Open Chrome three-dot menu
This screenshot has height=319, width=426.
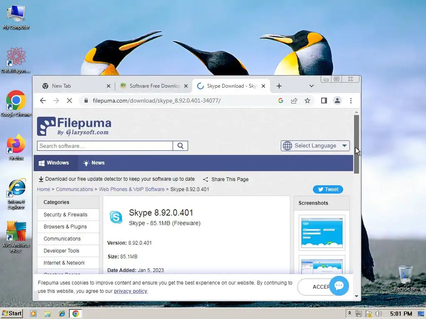pyautogui.click(x=351, y=101)
